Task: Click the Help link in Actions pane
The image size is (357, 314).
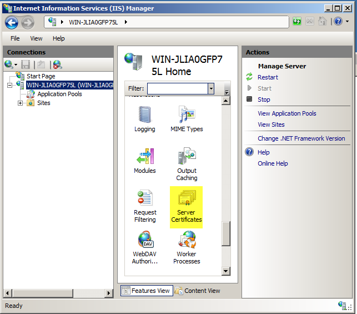Action: tap(263, 152)
